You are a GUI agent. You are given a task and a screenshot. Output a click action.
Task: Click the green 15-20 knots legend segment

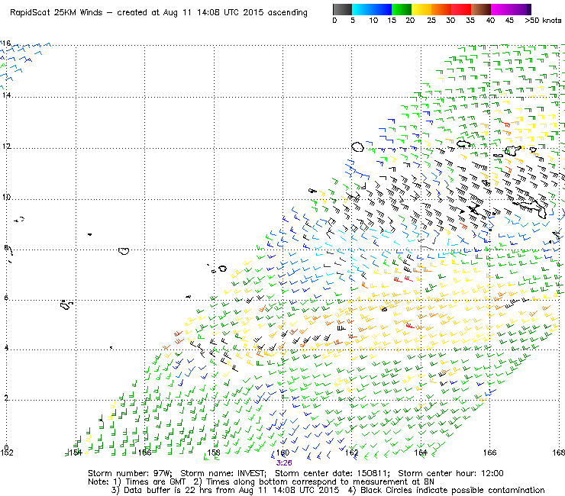coord(402,9)
